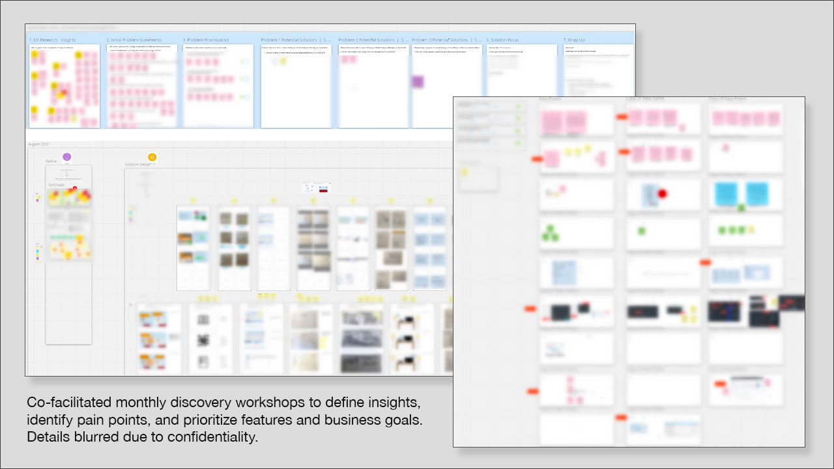Select the orange circle icon above Solution Design
This screenshot has height=469, width=834.
[x=152, y=157]
